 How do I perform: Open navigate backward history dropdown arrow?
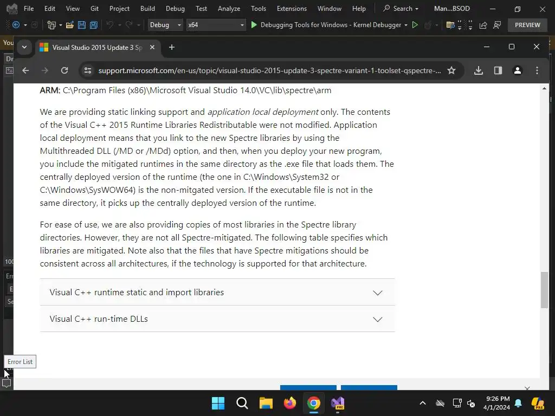click(x=25, y=25)
